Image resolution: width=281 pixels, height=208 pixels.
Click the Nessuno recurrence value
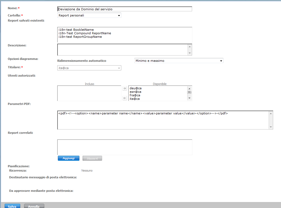[x=87, y=171]
